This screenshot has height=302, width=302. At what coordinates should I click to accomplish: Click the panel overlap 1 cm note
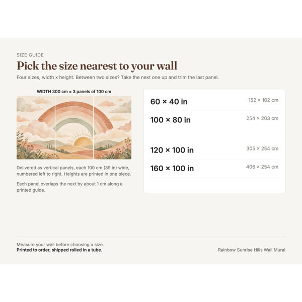(69, 187)
